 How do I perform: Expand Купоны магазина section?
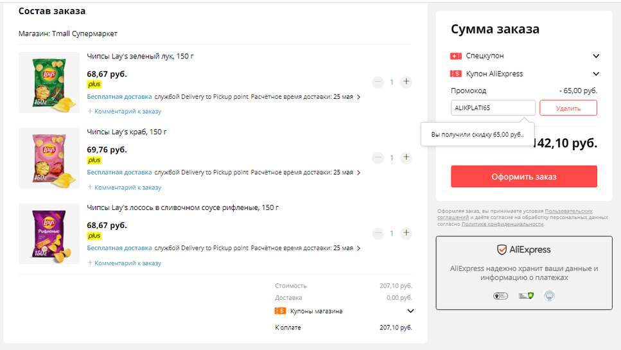coord(410,311)
